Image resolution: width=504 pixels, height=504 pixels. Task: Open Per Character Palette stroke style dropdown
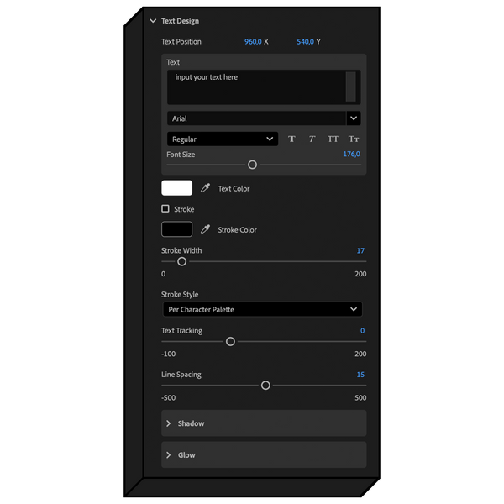tap(263, 309)
